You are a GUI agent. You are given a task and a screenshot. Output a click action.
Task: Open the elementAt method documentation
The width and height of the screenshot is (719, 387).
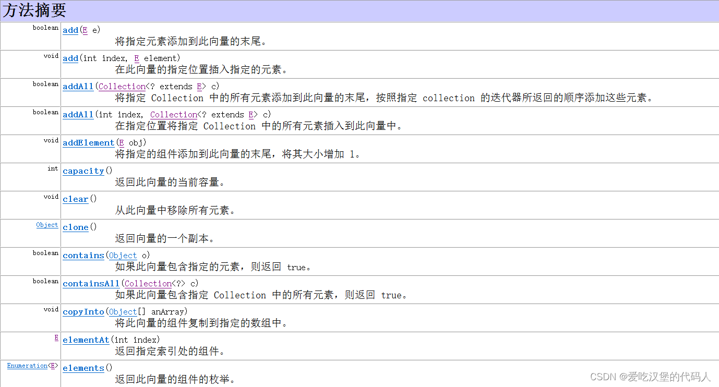[86, 340]
